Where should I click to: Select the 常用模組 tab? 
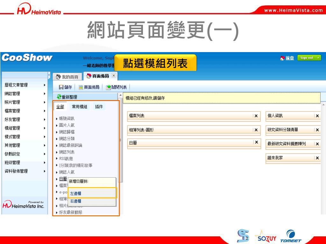(x=79, y=107)
